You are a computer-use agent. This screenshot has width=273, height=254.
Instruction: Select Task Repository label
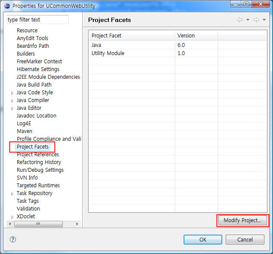[35, 193]
